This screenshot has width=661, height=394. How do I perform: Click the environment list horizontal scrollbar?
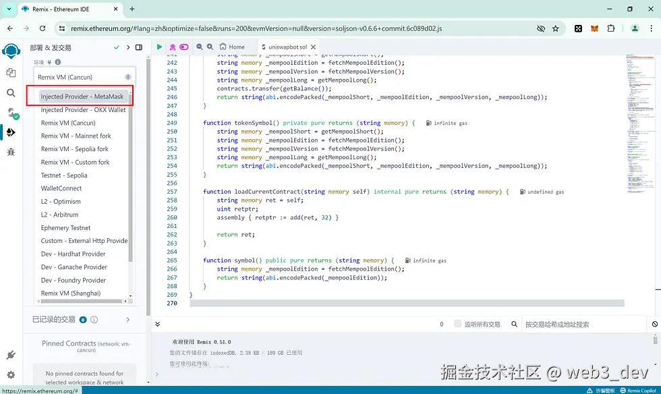pos(82,301)
